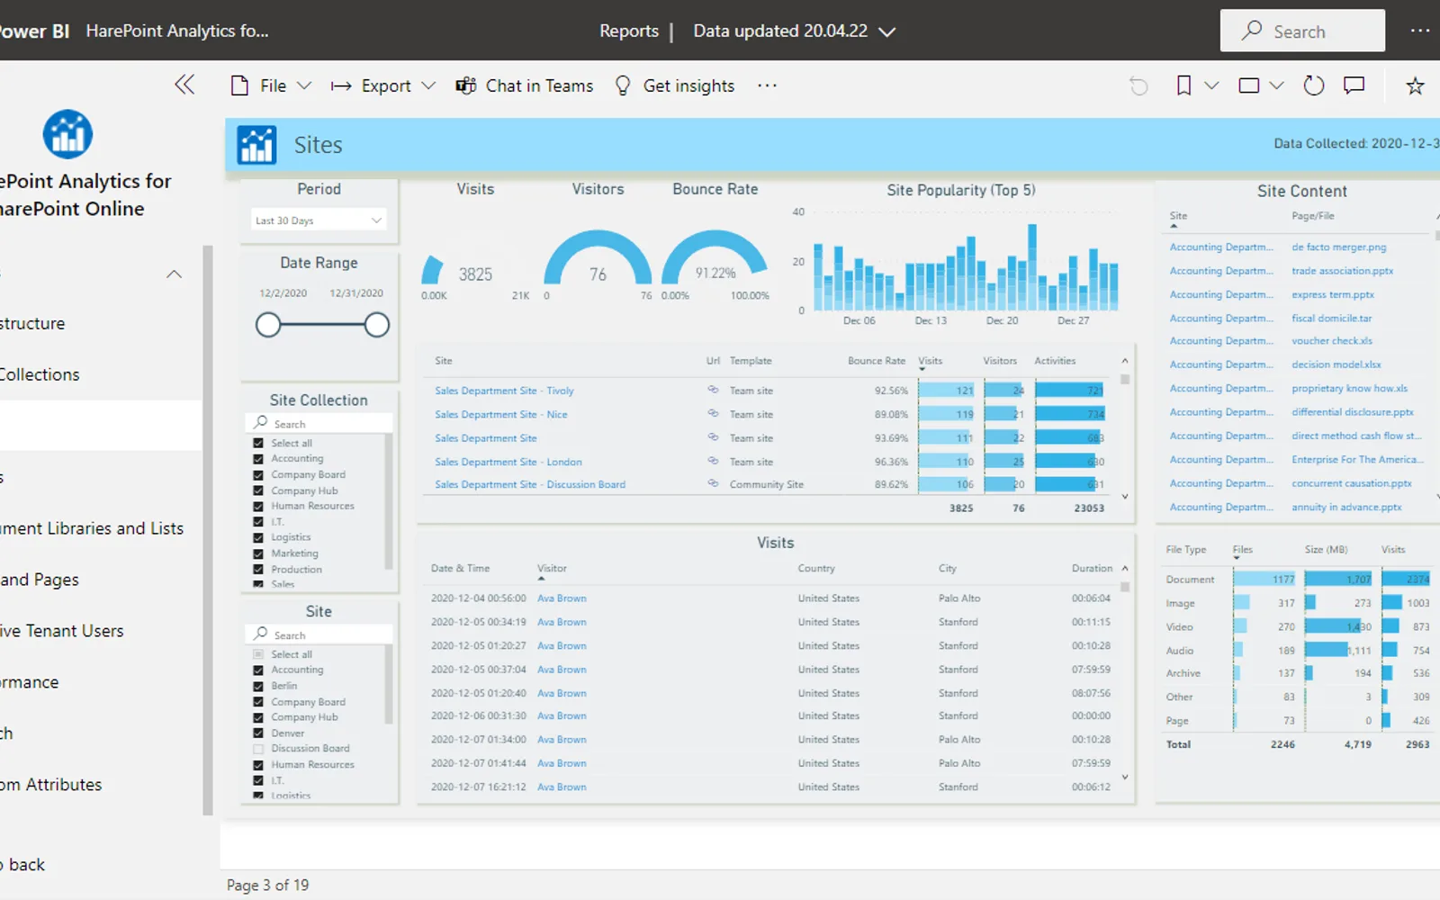This screenshot has width=1440, height=900.
Task: Collapse the navigation pane with double chevron
Action: click(184, 85)
